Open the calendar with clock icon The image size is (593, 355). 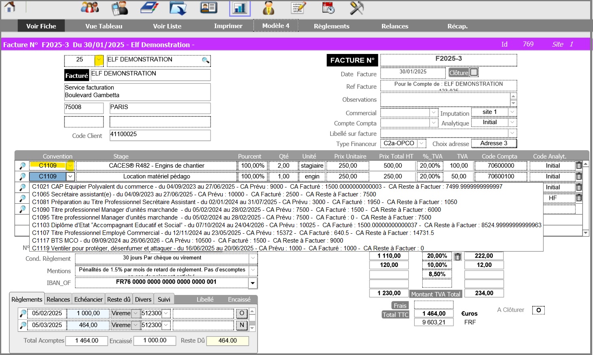click(328, 8)
